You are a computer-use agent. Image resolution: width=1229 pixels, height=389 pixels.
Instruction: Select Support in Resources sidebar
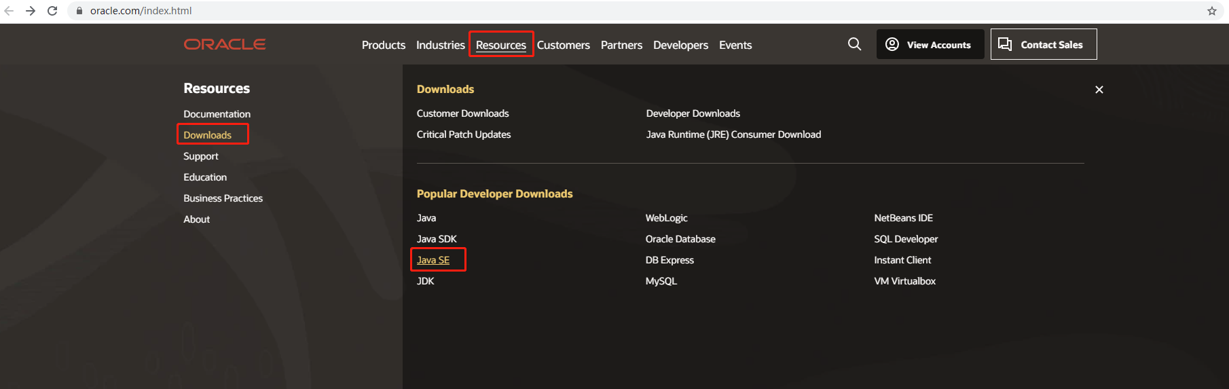point(201,156)
